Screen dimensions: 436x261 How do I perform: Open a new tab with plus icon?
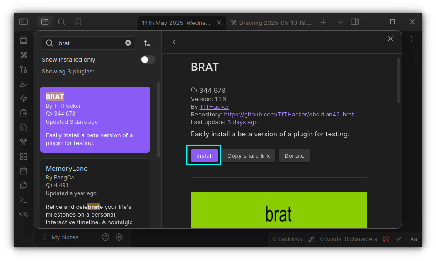pos(323,22)
